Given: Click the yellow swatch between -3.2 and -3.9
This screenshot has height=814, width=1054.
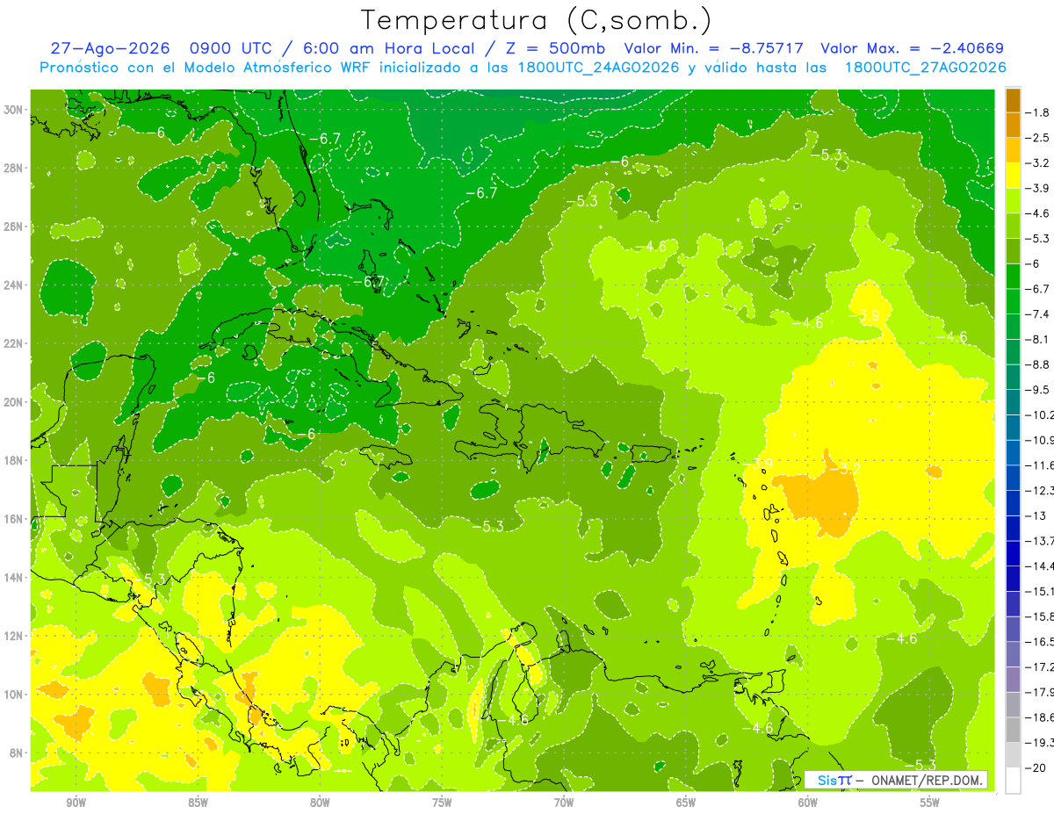Looking at the screenshot, I should pyautogui.click(x=1013, y=176).
